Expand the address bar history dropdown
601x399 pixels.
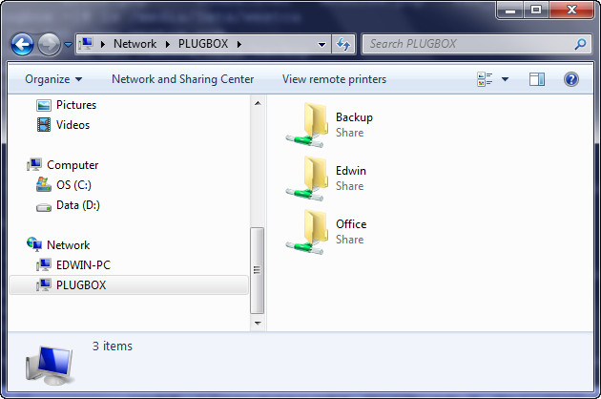[322, 44]
